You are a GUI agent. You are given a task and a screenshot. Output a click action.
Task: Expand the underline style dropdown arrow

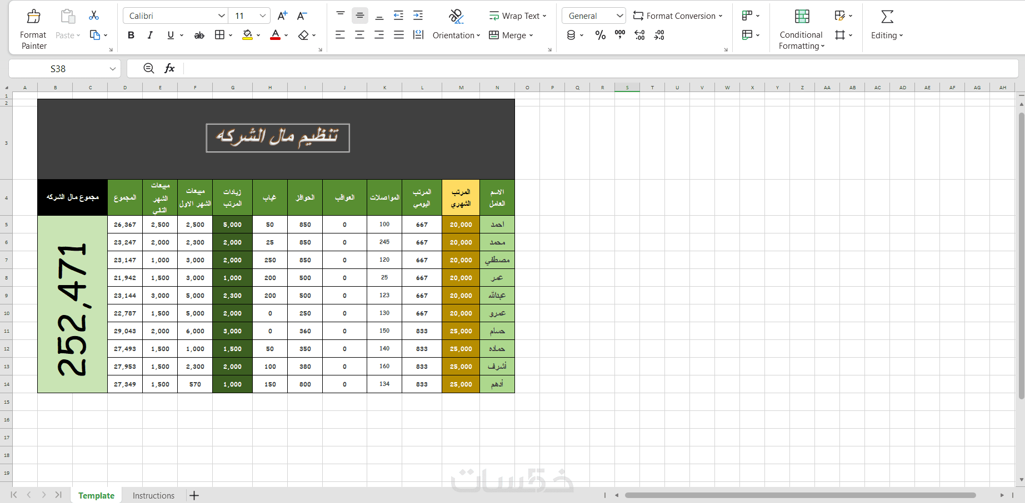tap(182, 35)
